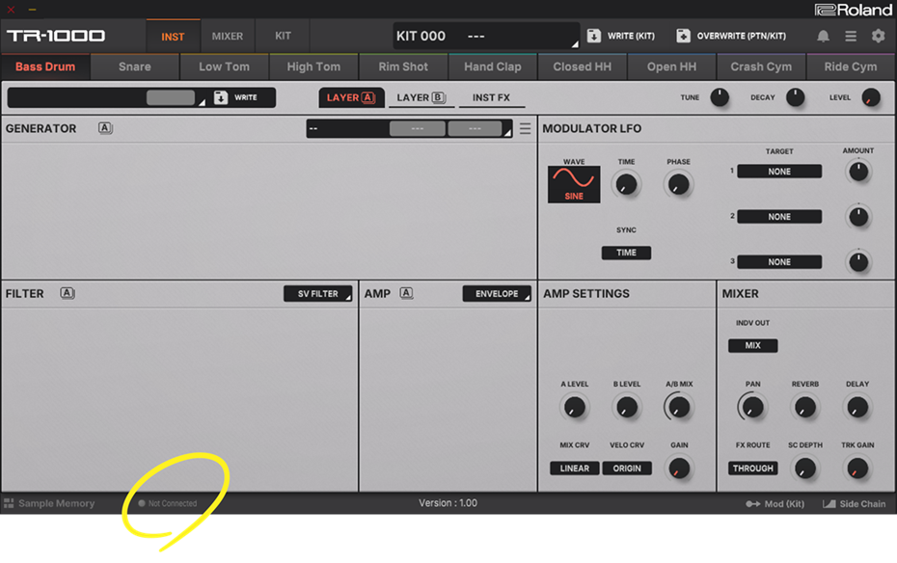Click the LFO PHASE knob
The height and width of the screenshot is (563, 897).
pyautogui.click(x=678, y=185)
